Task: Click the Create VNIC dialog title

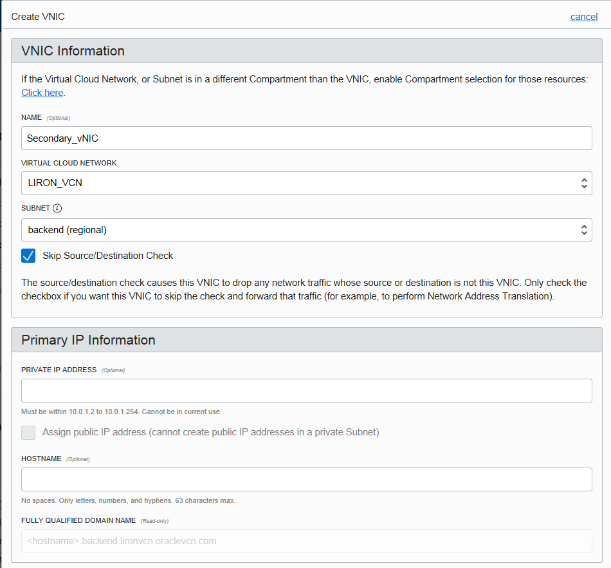Action: tap(38, 17)
